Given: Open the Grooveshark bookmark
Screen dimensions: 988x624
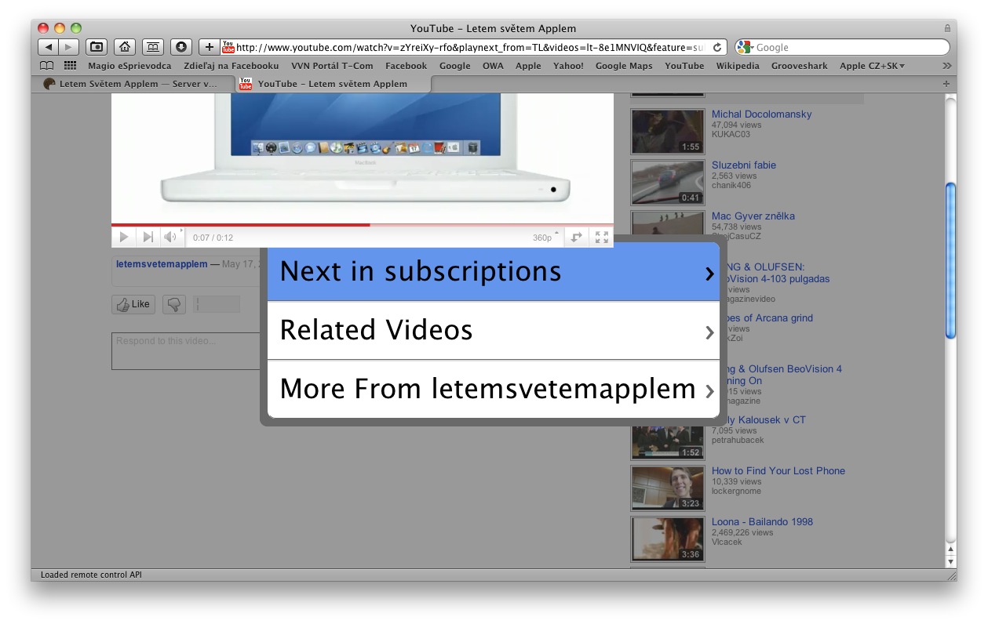Looking at the screenshot, I should point(799,66).
